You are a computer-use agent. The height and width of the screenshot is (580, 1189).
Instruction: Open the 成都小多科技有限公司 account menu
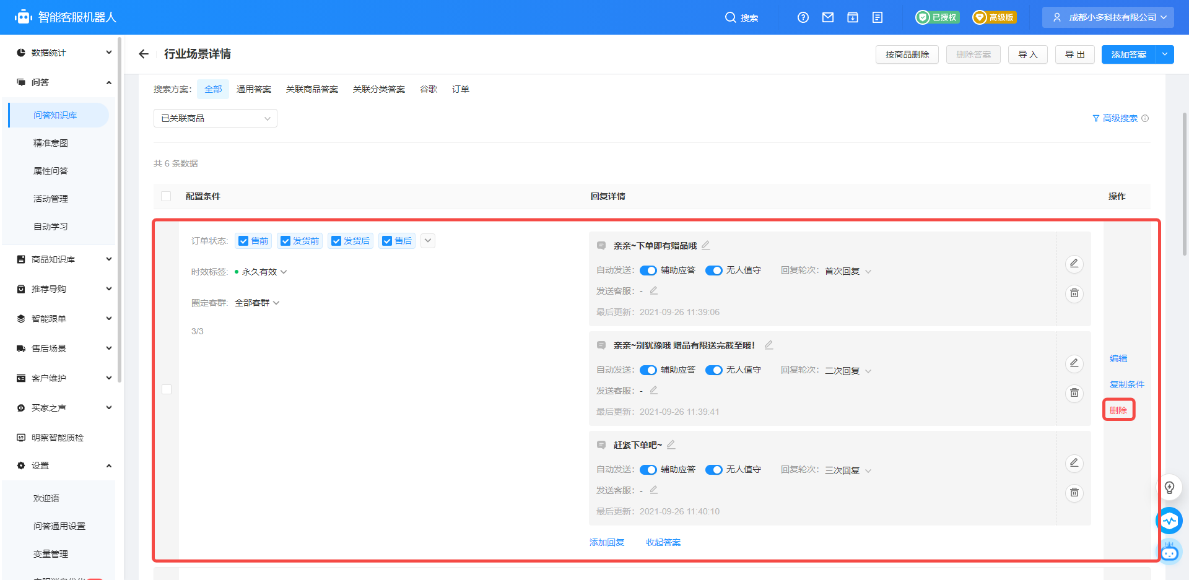tap(1108, 17)
